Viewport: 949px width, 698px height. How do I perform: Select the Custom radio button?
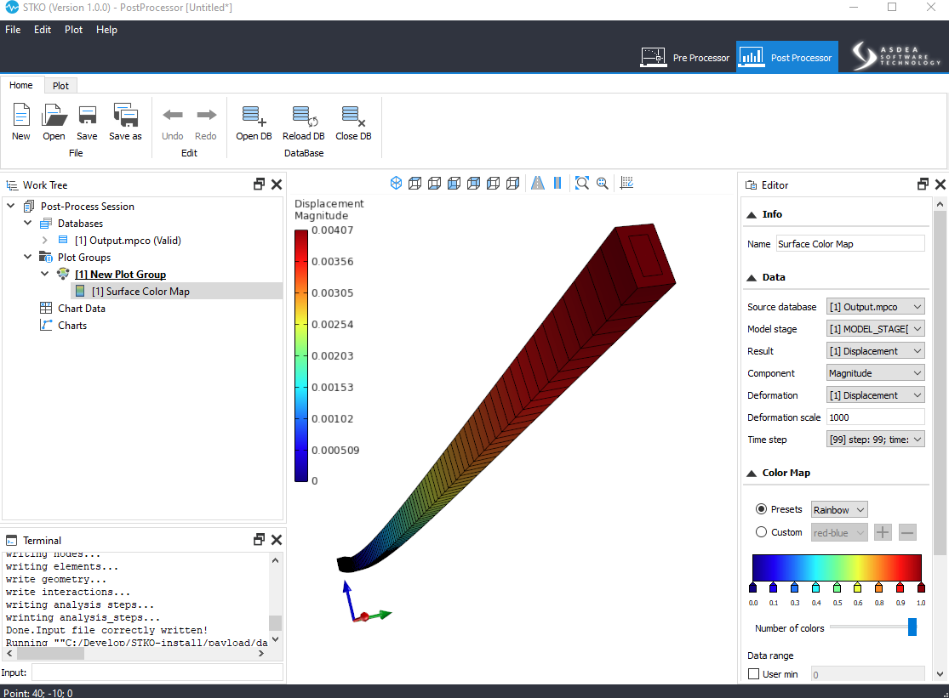coord(762,532)
